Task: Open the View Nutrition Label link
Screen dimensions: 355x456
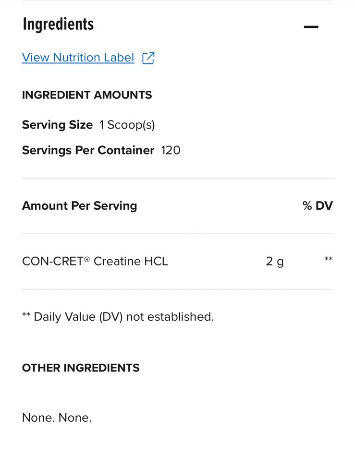Action: point(78,58)
